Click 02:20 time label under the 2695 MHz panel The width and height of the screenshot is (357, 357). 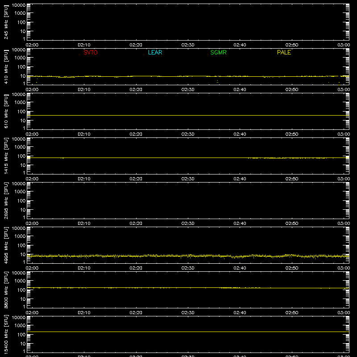click(136, 224)
